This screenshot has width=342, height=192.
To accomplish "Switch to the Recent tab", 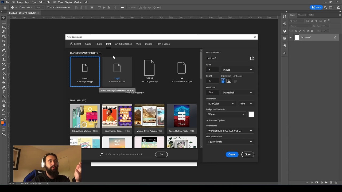I will tap(76, 44).
